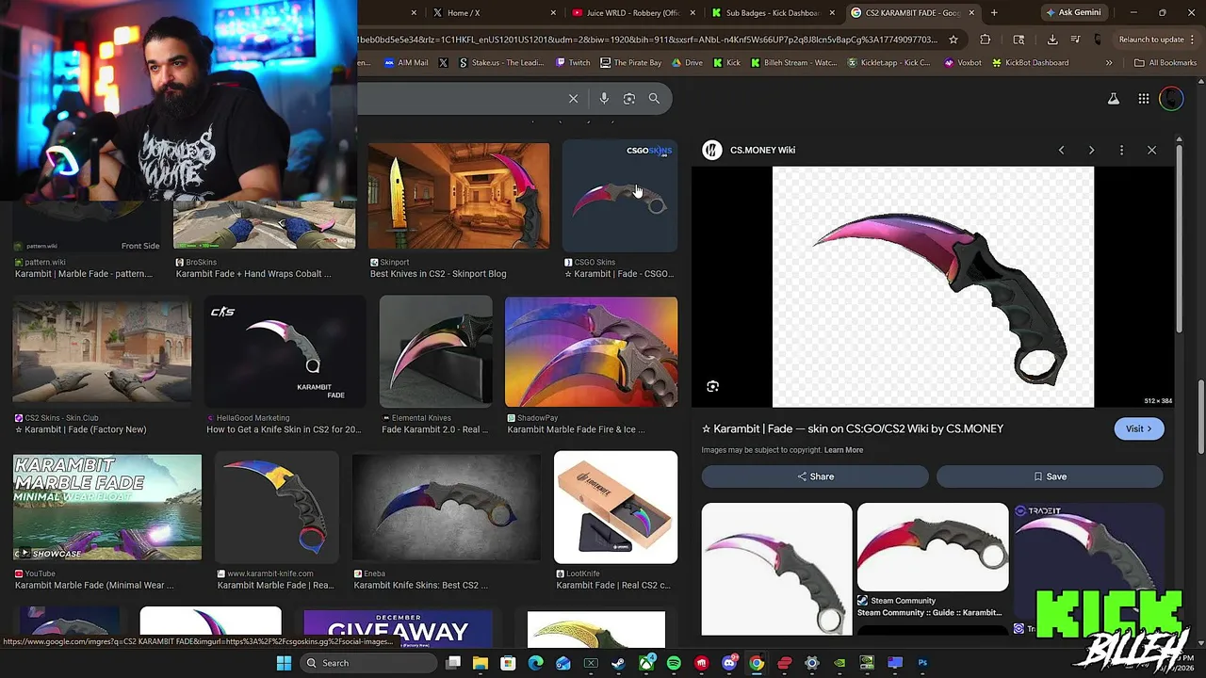
Task: Open the All Bookmarks folder
Action: pyautogui.click(x=1165, y=63)
